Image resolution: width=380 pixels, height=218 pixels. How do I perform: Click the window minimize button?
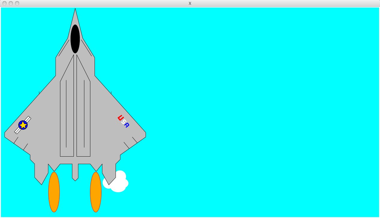point(11,3)
